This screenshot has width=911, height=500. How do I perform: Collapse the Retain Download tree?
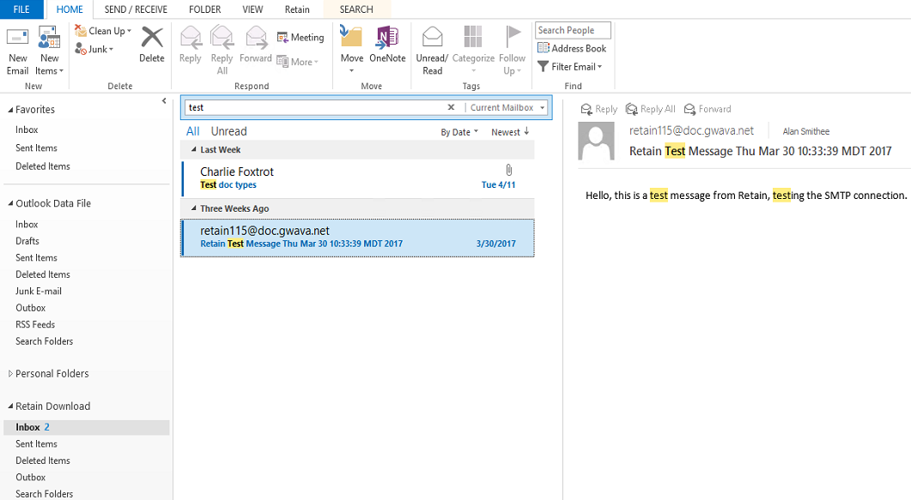tap(10, 407)
